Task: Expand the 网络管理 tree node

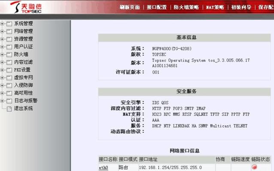Action: click(x=2, y=31)
